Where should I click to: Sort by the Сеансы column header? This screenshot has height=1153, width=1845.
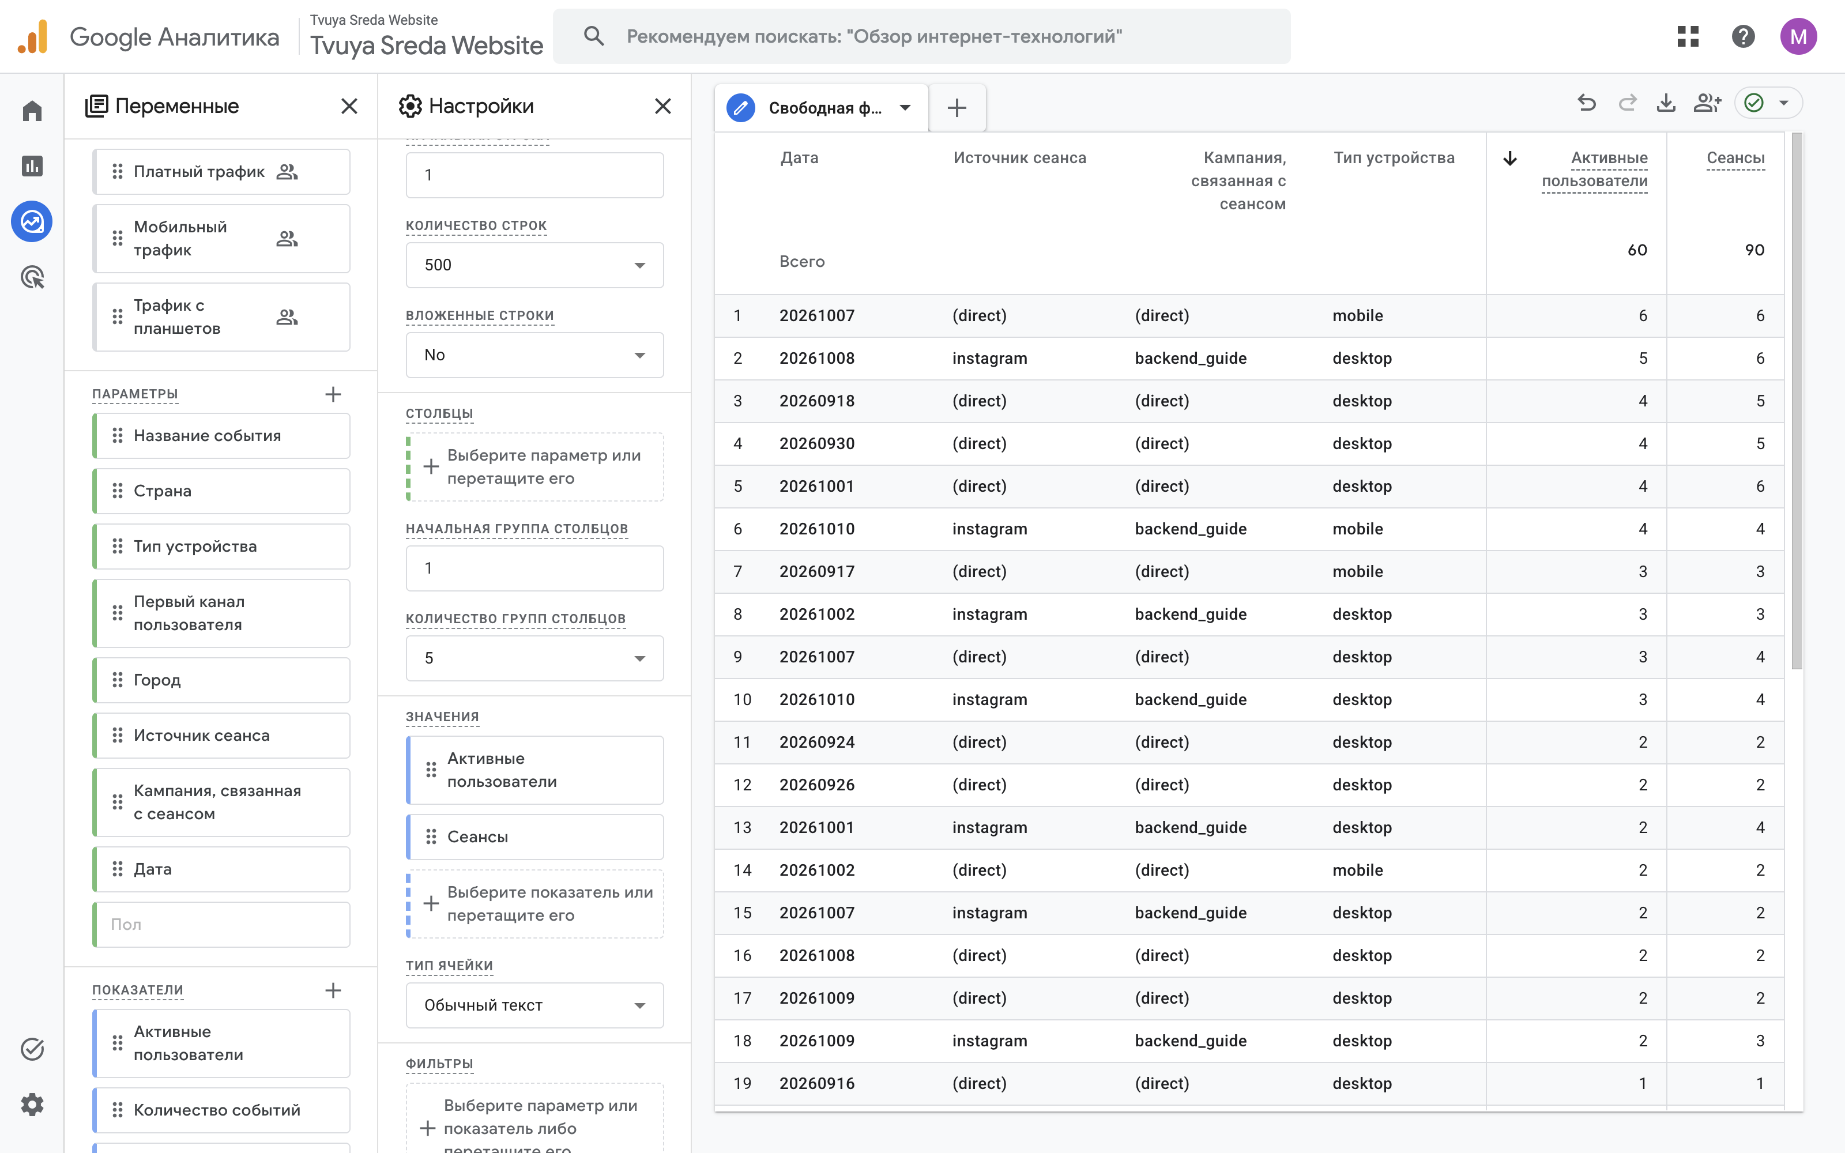click(x=1735, y=159)
